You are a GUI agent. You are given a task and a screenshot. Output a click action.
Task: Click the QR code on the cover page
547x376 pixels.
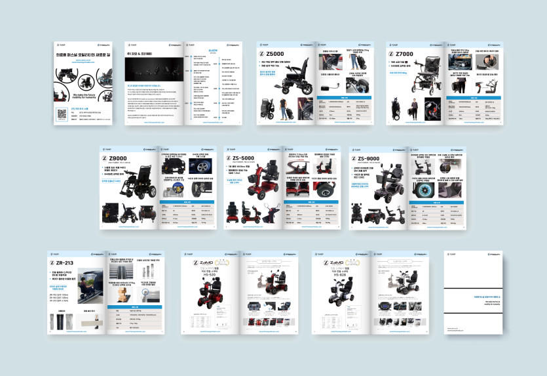(62, 113)
